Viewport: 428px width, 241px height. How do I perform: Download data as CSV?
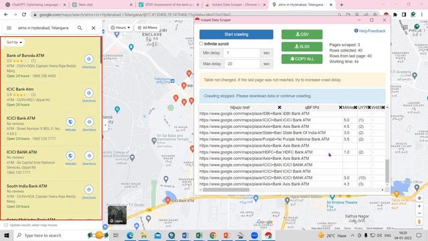click(x=302, y=34)
